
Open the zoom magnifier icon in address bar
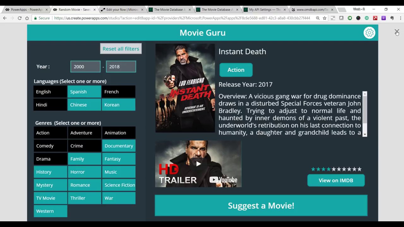point(318,18)
